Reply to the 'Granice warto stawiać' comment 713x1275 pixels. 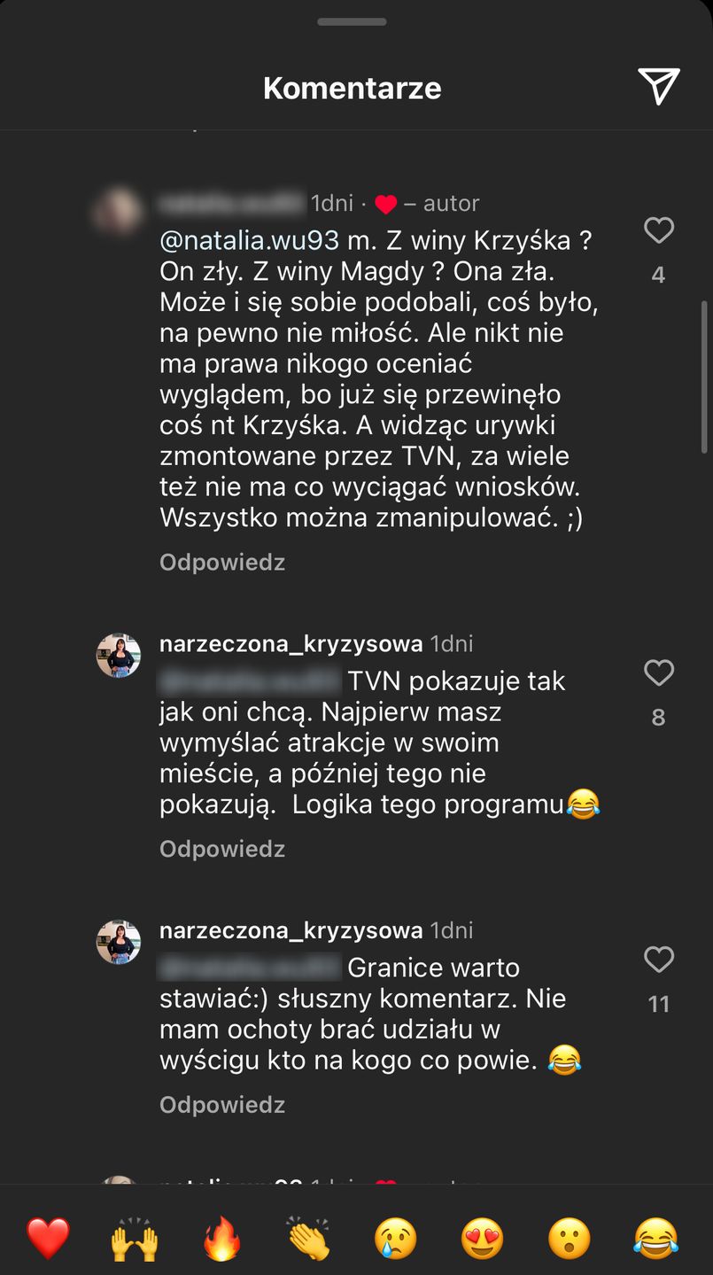pyautogui.click(x=221, y=1105)
